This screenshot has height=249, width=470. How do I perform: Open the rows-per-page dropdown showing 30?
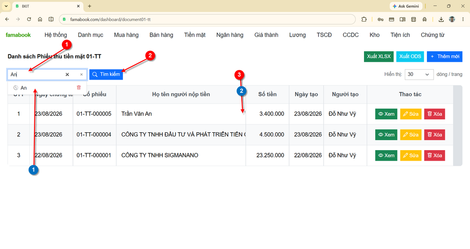[x=419, y=75]
